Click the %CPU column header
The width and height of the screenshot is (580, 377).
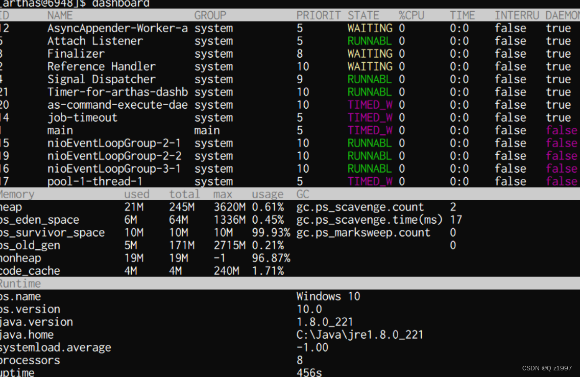coord(412,15)
